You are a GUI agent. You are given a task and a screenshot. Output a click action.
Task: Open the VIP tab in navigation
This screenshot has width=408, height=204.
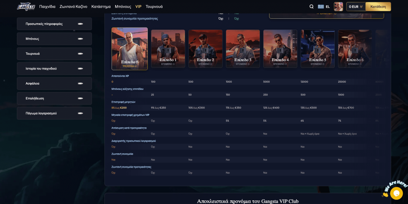[x=138, y=6]
